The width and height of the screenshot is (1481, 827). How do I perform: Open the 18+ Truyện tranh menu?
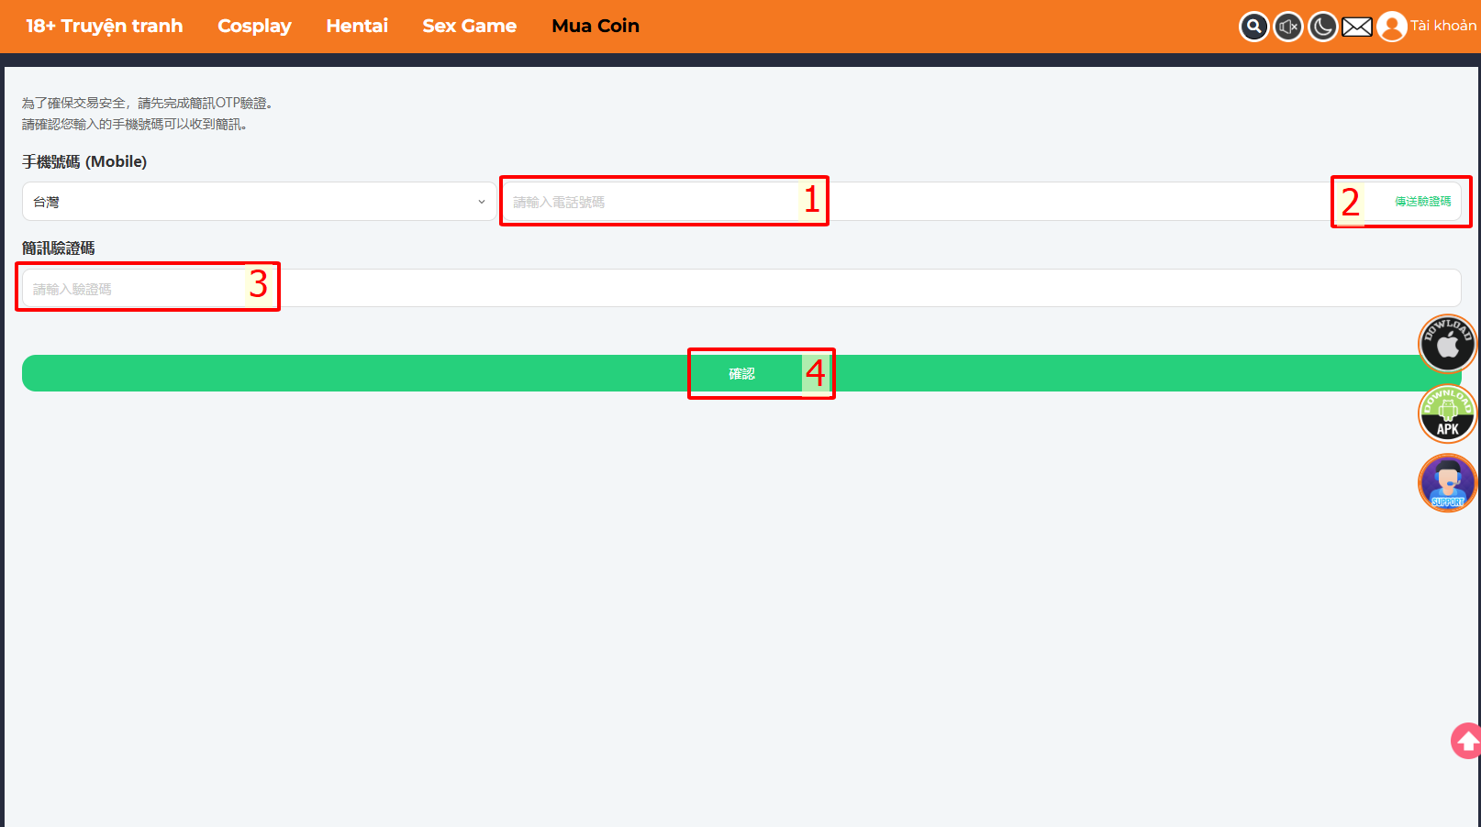104,27
